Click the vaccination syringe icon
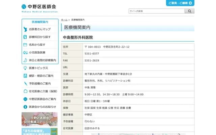Screen dimensions: 216x135 point(25,83)
